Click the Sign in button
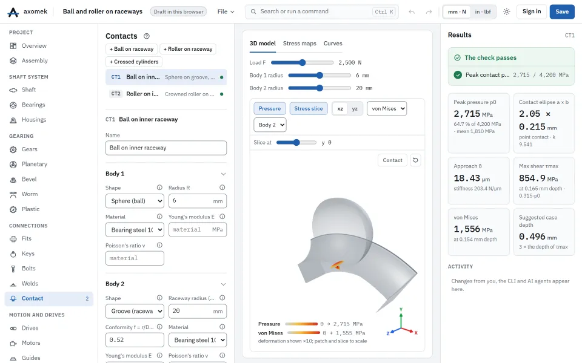The height and width of the screenshot is (363, 582). coord(532,12)
